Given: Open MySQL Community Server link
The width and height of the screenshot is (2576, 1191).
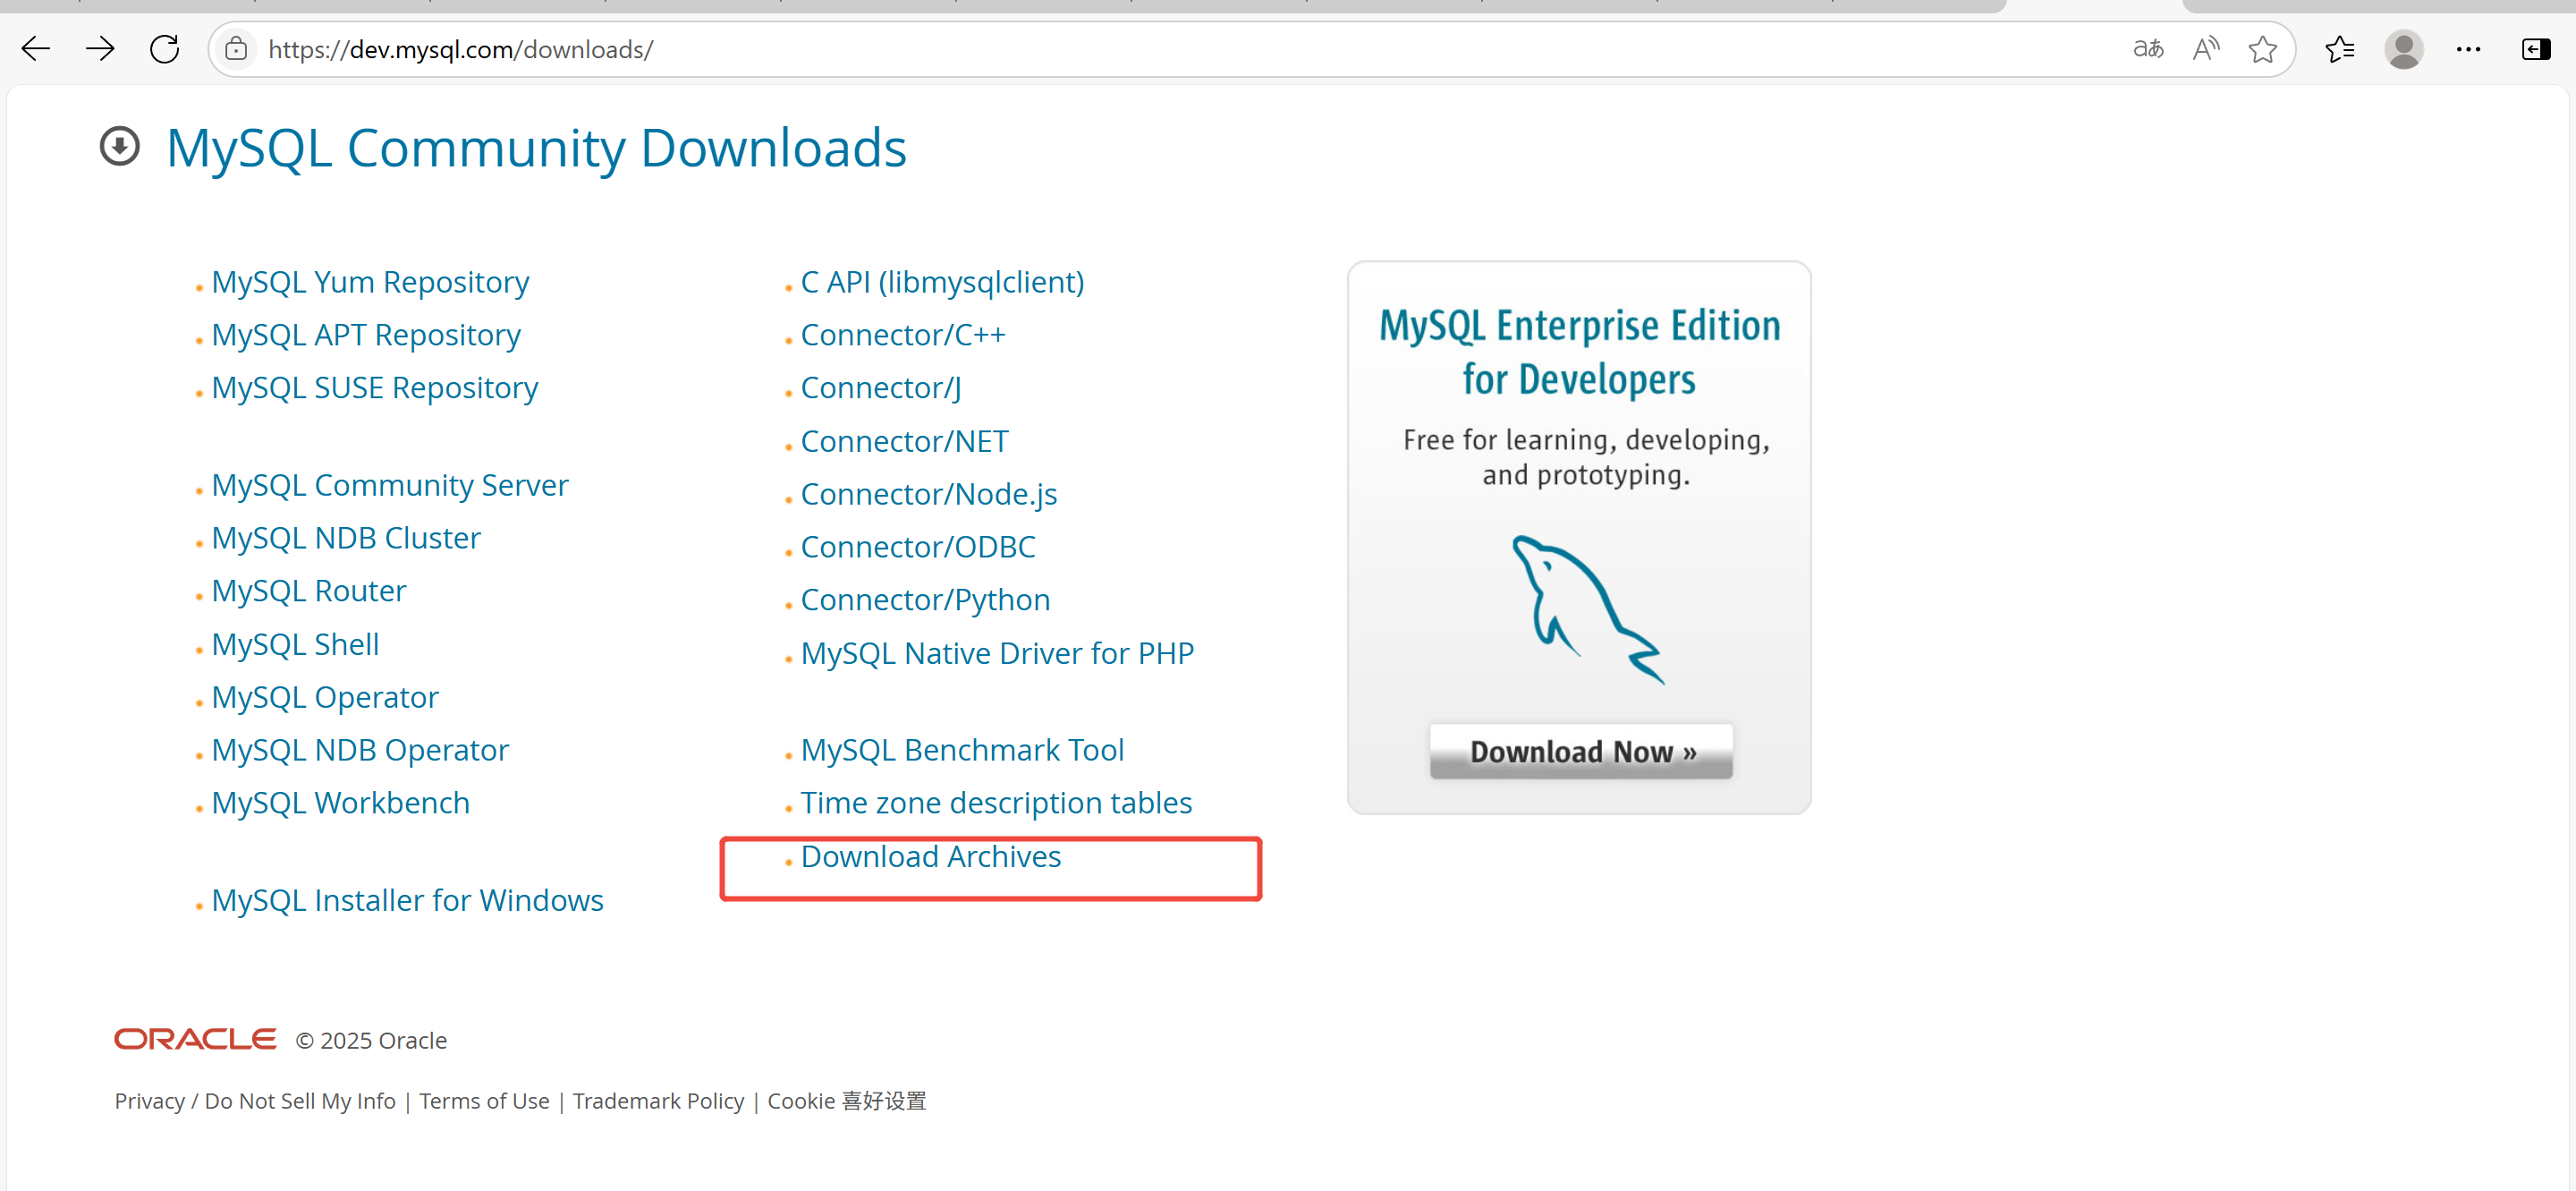Looking at the screenshot, I should click(390, 485).
